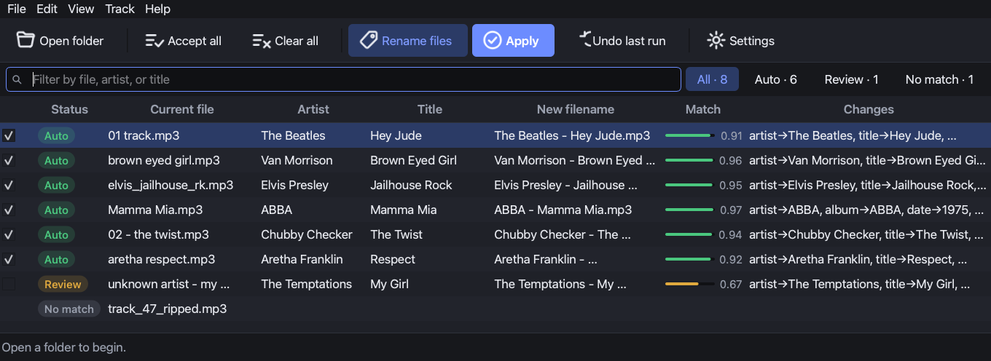Open the Track menu
Viewport: 991px width, 361px height.
tap(120, 9)
